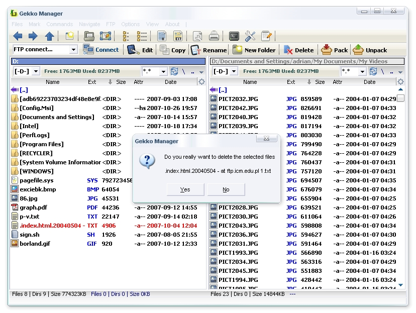Click the Pack toolbar button

tap(334, 50)
